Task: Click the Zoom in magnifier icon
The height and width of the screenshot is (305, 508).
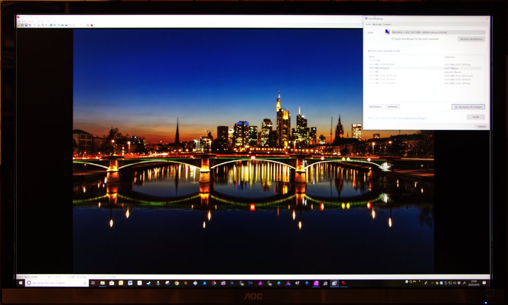Action: [55, 25]
